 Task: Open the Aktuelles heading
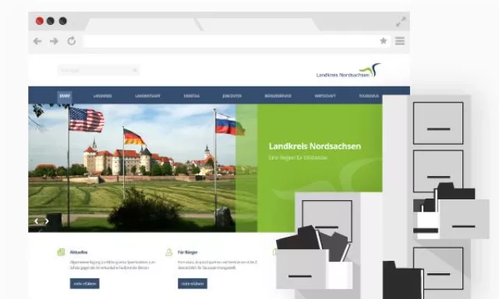pyautogui.click(x=79, y=252)
